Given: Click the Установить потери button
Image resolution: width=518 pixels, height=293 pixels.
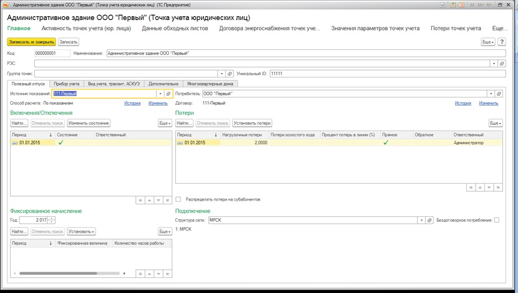Looking at the screenshot, I should click(252, 123).
